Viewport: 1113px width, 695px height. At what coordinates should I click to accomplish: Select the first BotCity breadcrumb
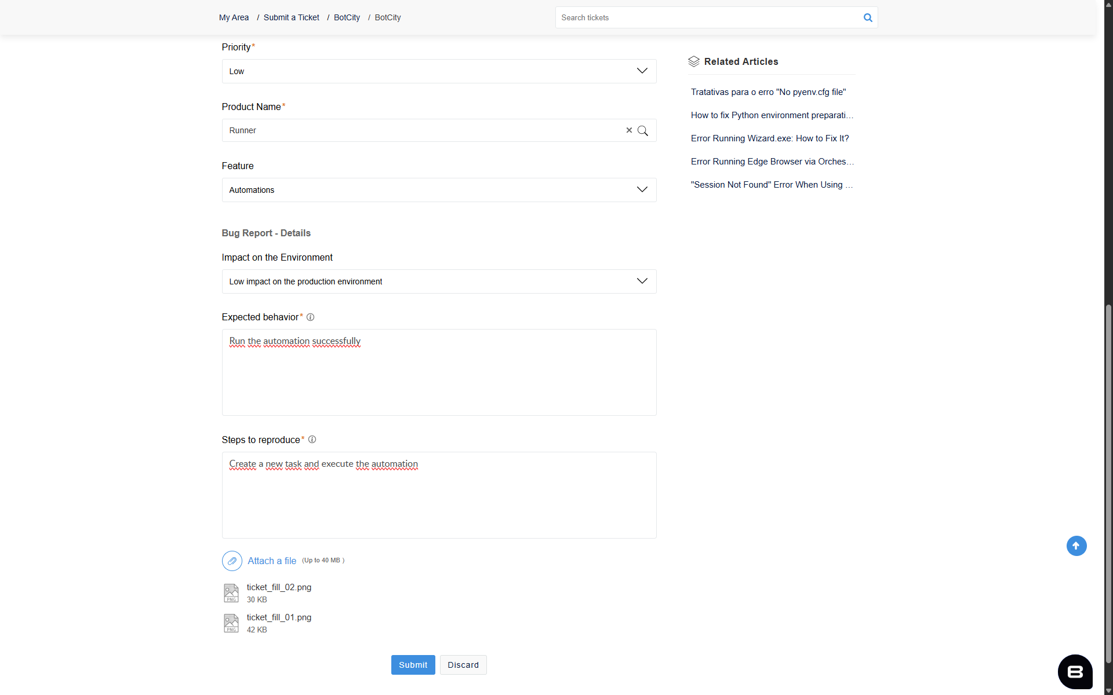pos(347,17)
